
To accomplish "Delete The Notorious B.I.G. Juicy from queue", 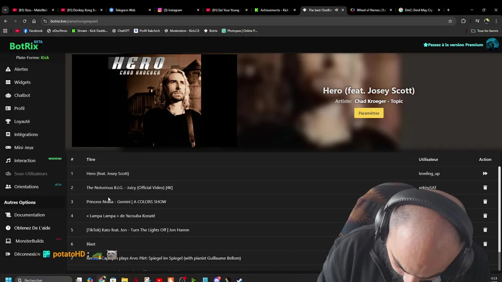I will click(485, 188).
